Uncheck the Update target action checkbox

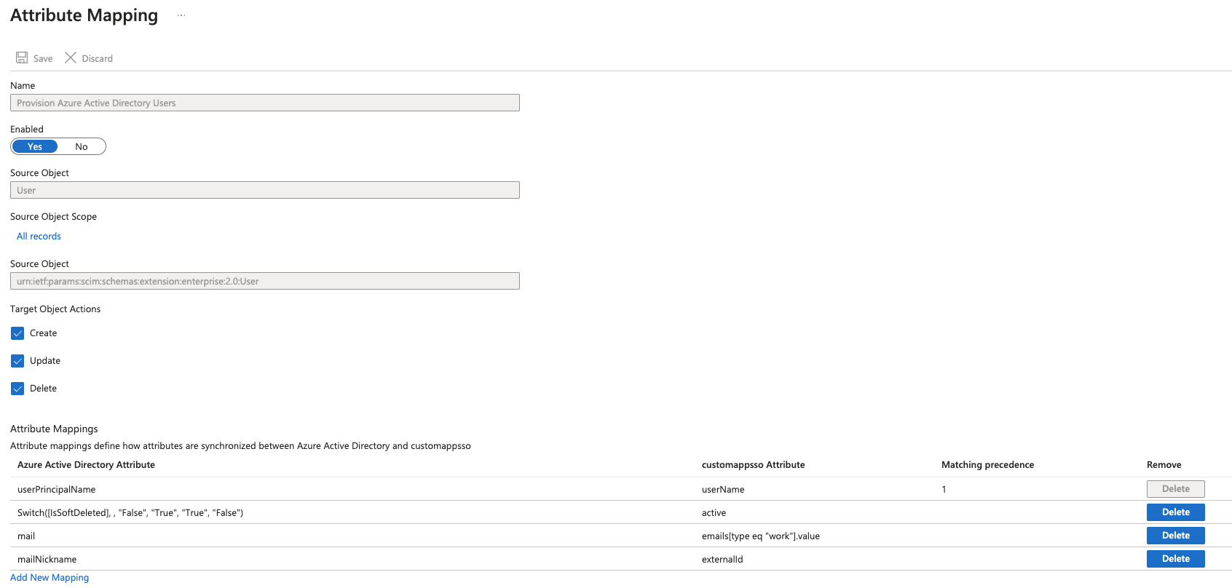18,361
